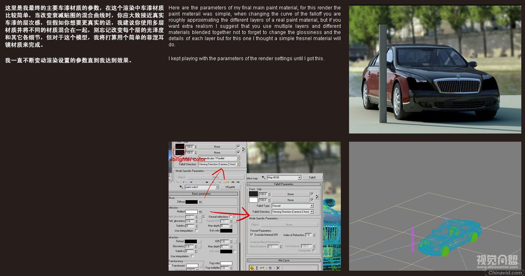Pick material with eyedropper beside paint color1

pos(181,187)
